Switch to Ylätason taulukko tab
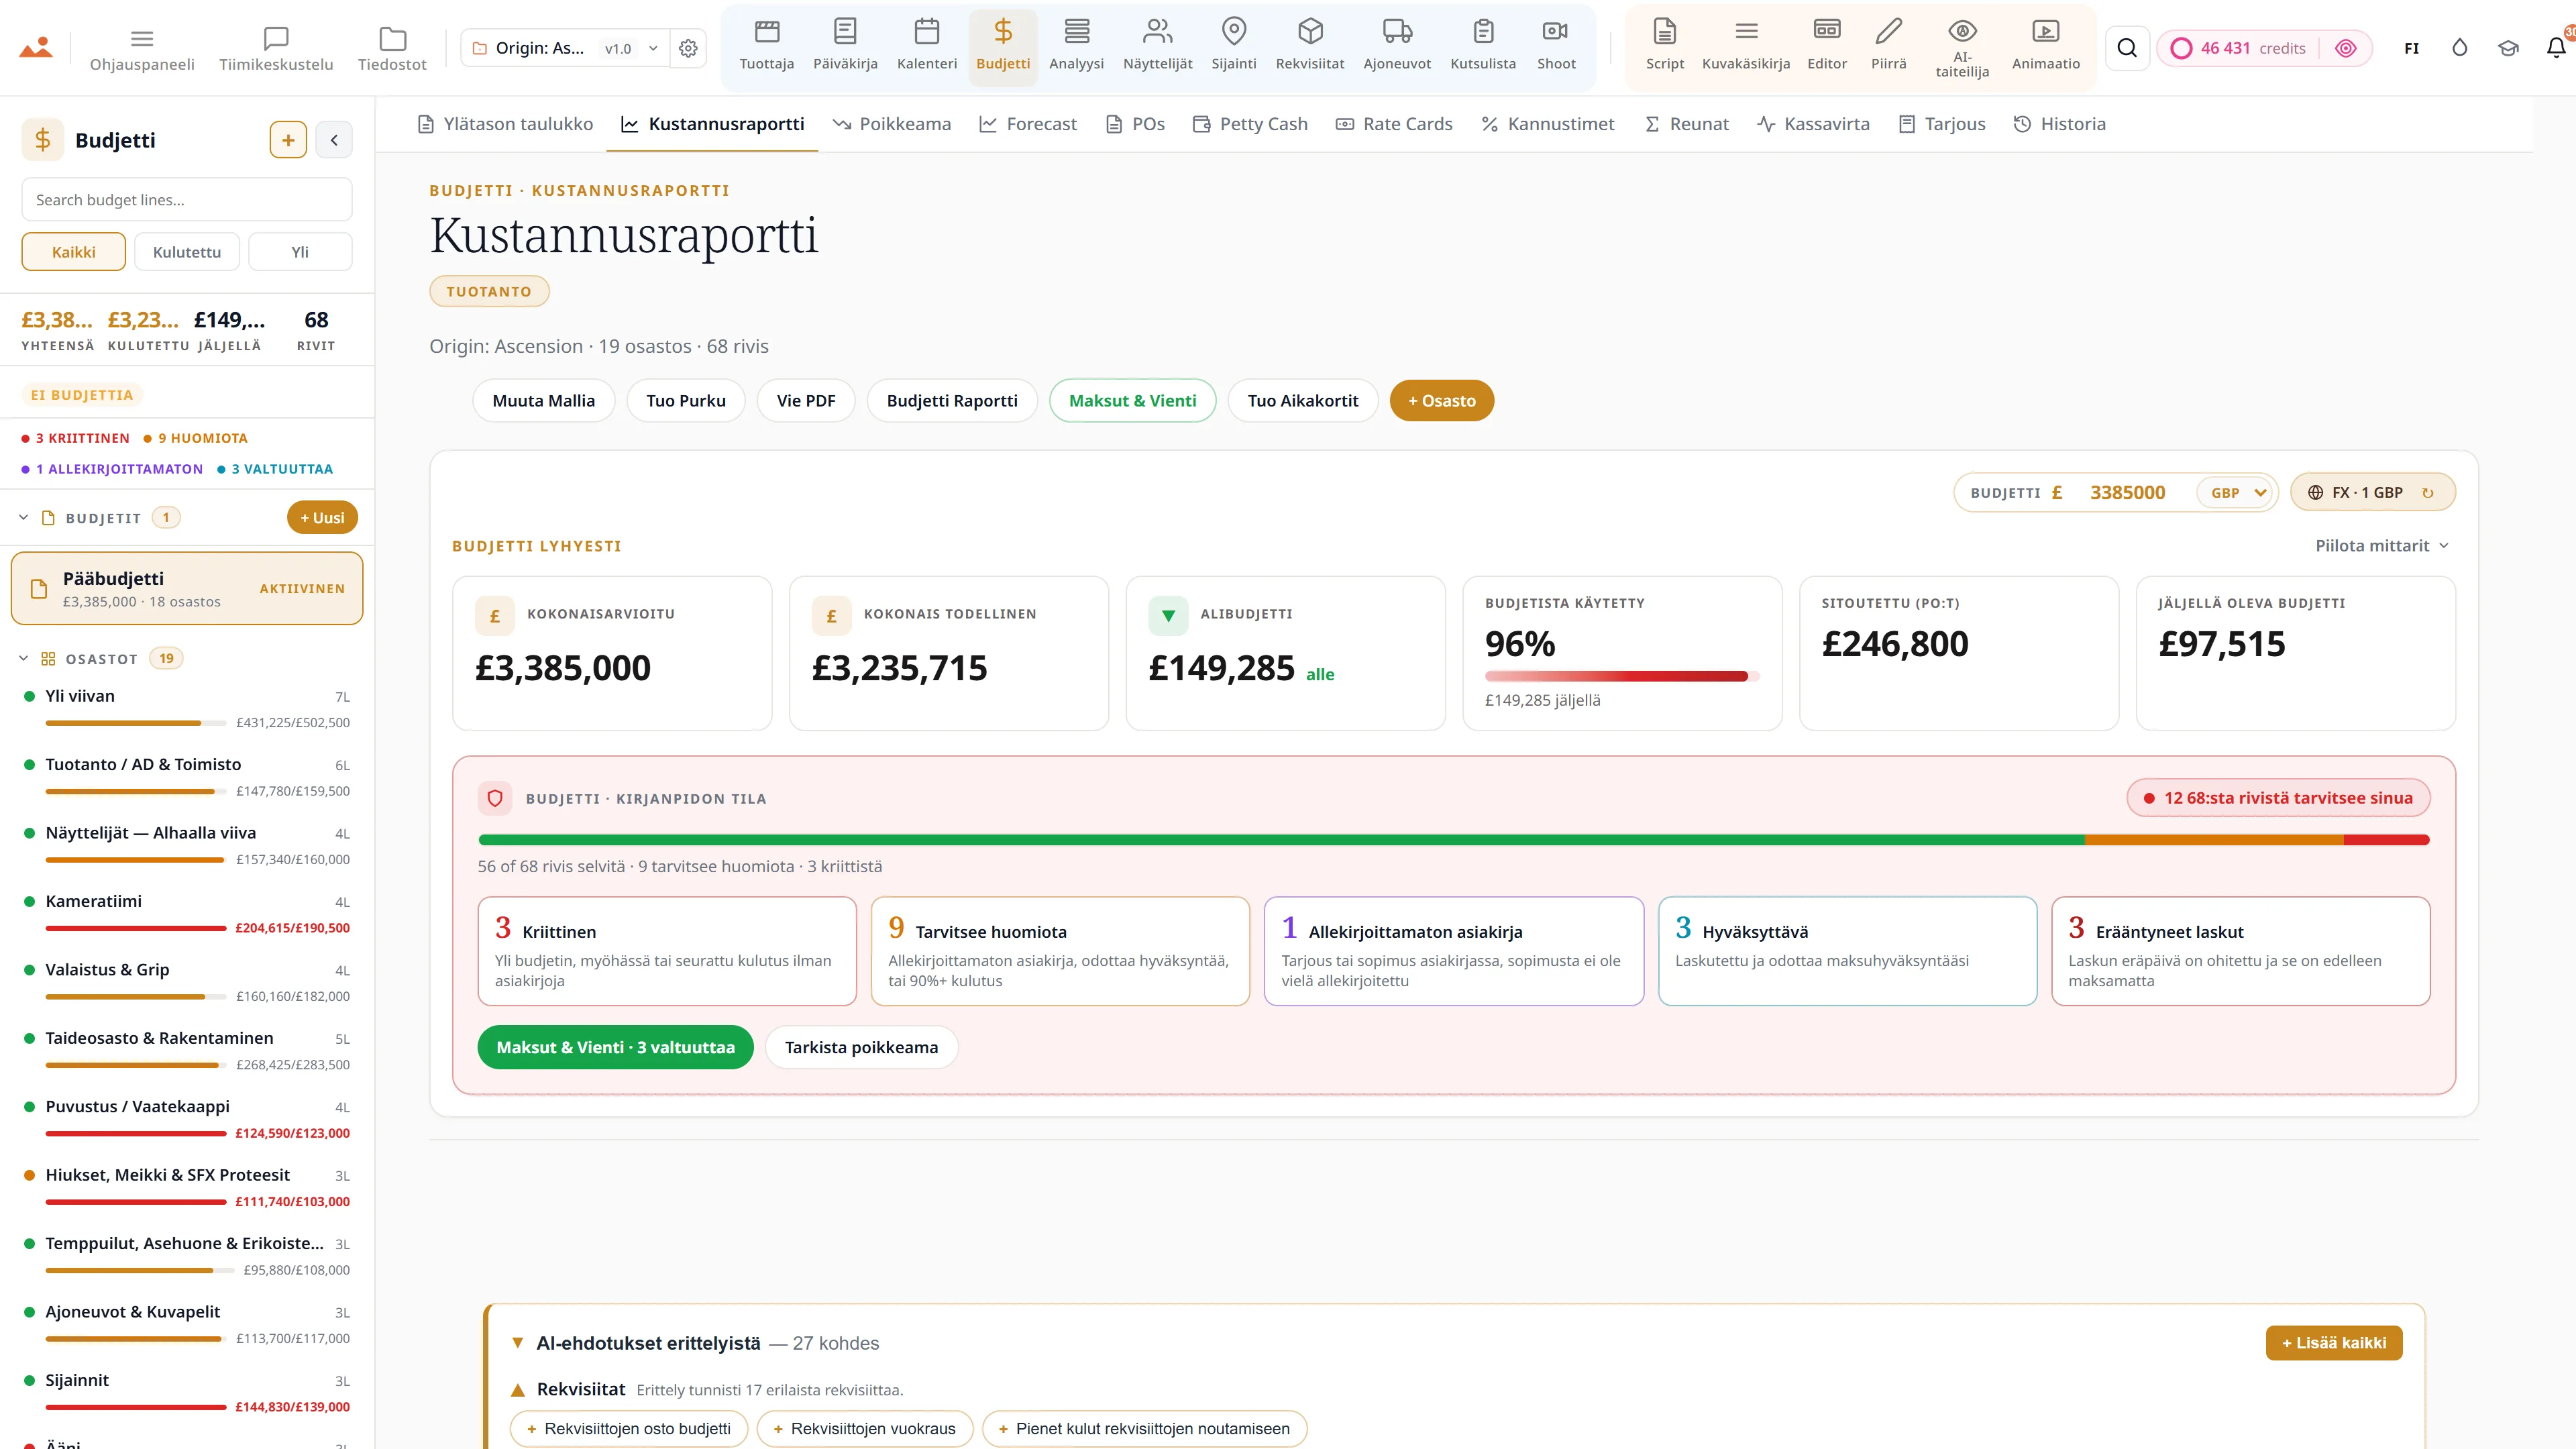The width and height of the screenshot is (2576, 1449). (505, 124)
